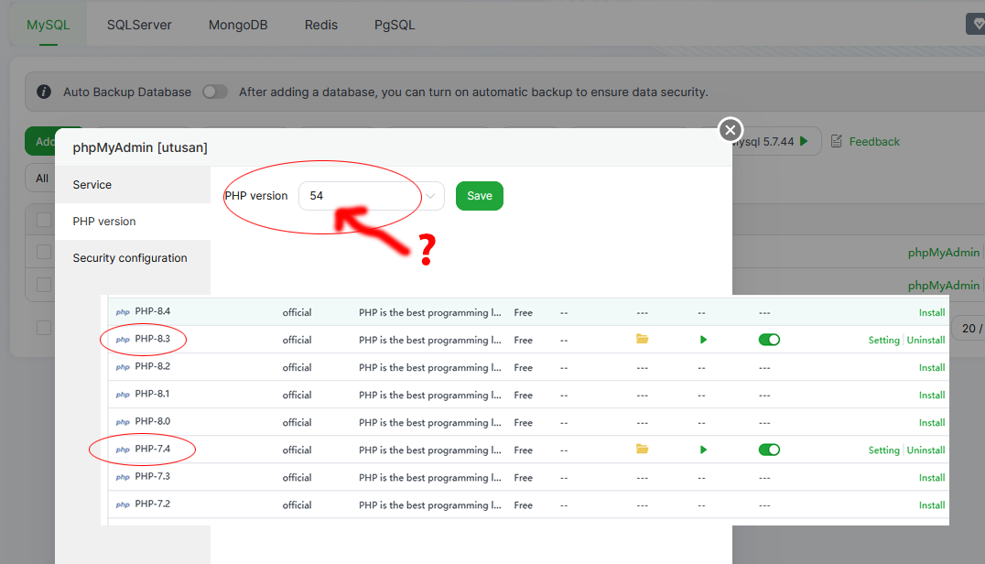Click the info icon beside Auto Backup Database
This screenshot has width=985, height=564.
(44, 92)
